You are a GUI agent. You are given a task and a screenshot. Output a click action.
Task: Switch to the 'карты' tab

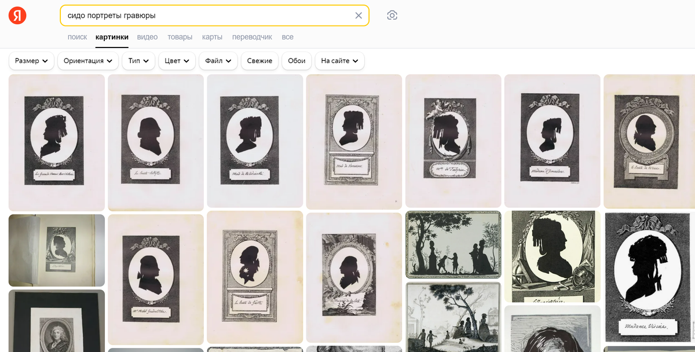pyautogui.click(x=212, y=37)
